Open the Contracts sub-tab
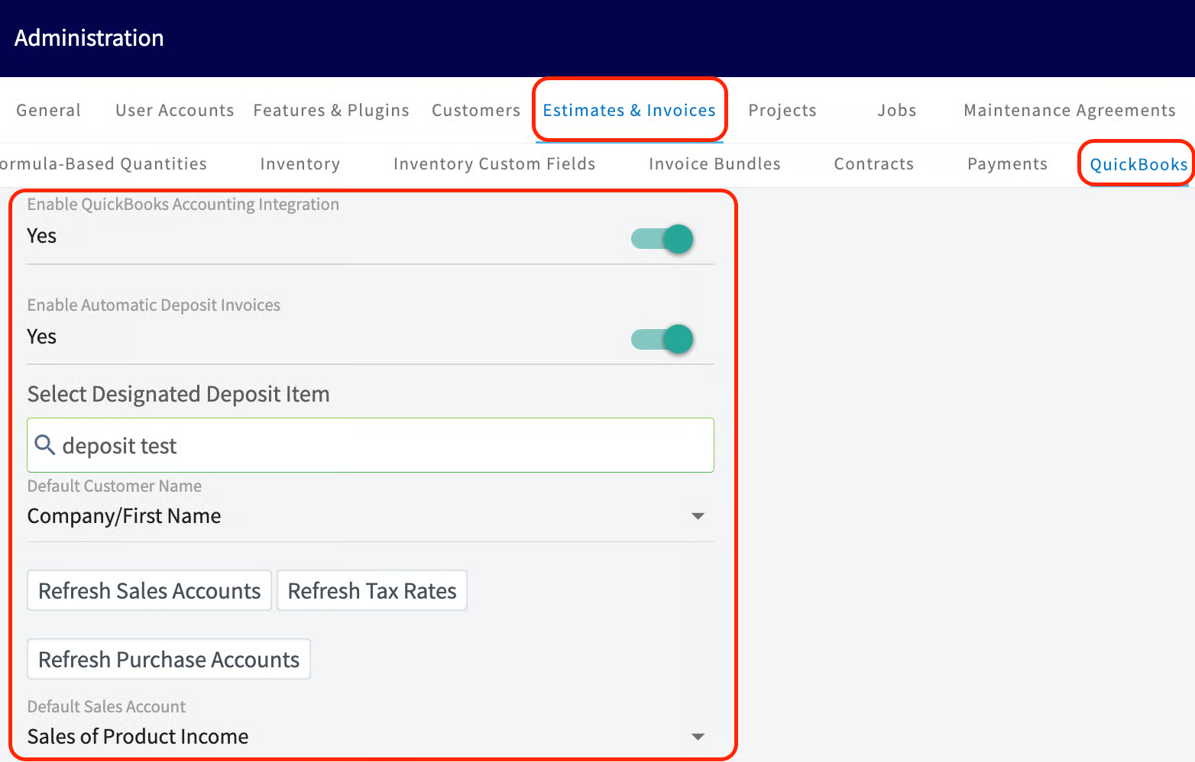 click(x=874, y=163)
